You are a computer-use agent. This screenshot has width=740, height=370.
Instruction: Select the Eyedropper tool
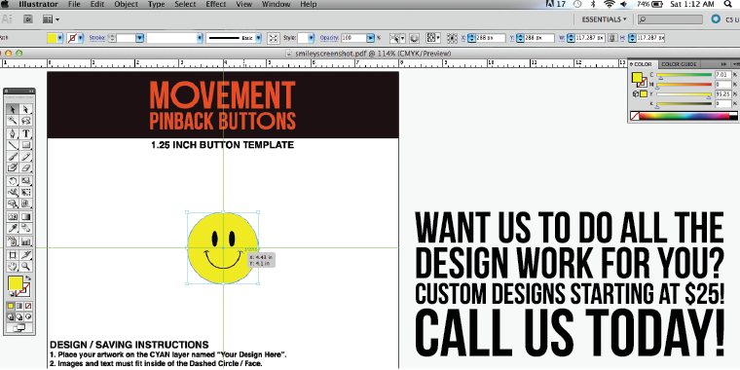tap(13, 229)
